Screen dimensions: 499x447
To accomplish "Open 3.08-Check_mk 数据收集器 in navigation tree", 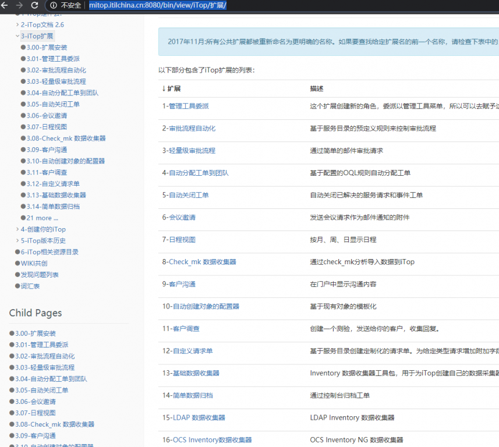I will 66,139.
